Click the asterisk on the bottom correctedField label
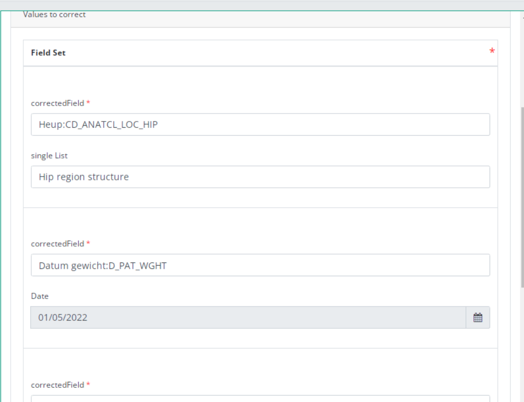Screen dimensions: 524x402 click(88, 384)
